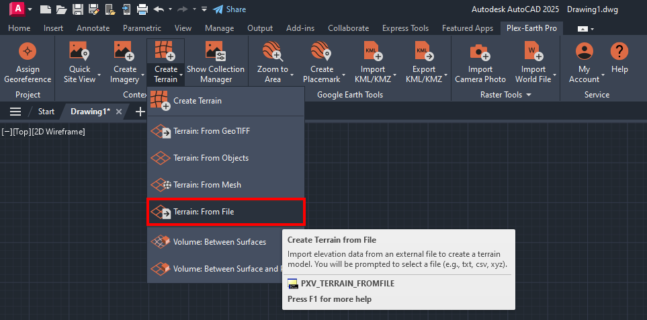Click the Quick Site View icon
Screen dimensions: 647x320
pos(79,51)
